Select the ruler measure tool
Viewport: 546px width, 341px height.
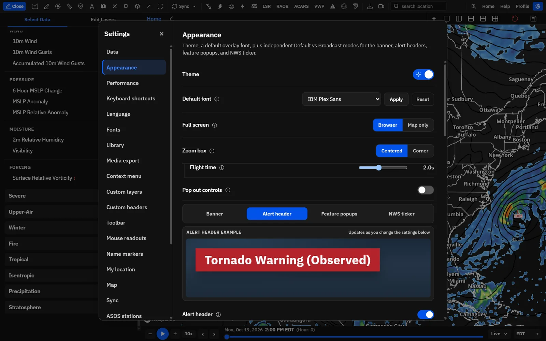69,6
